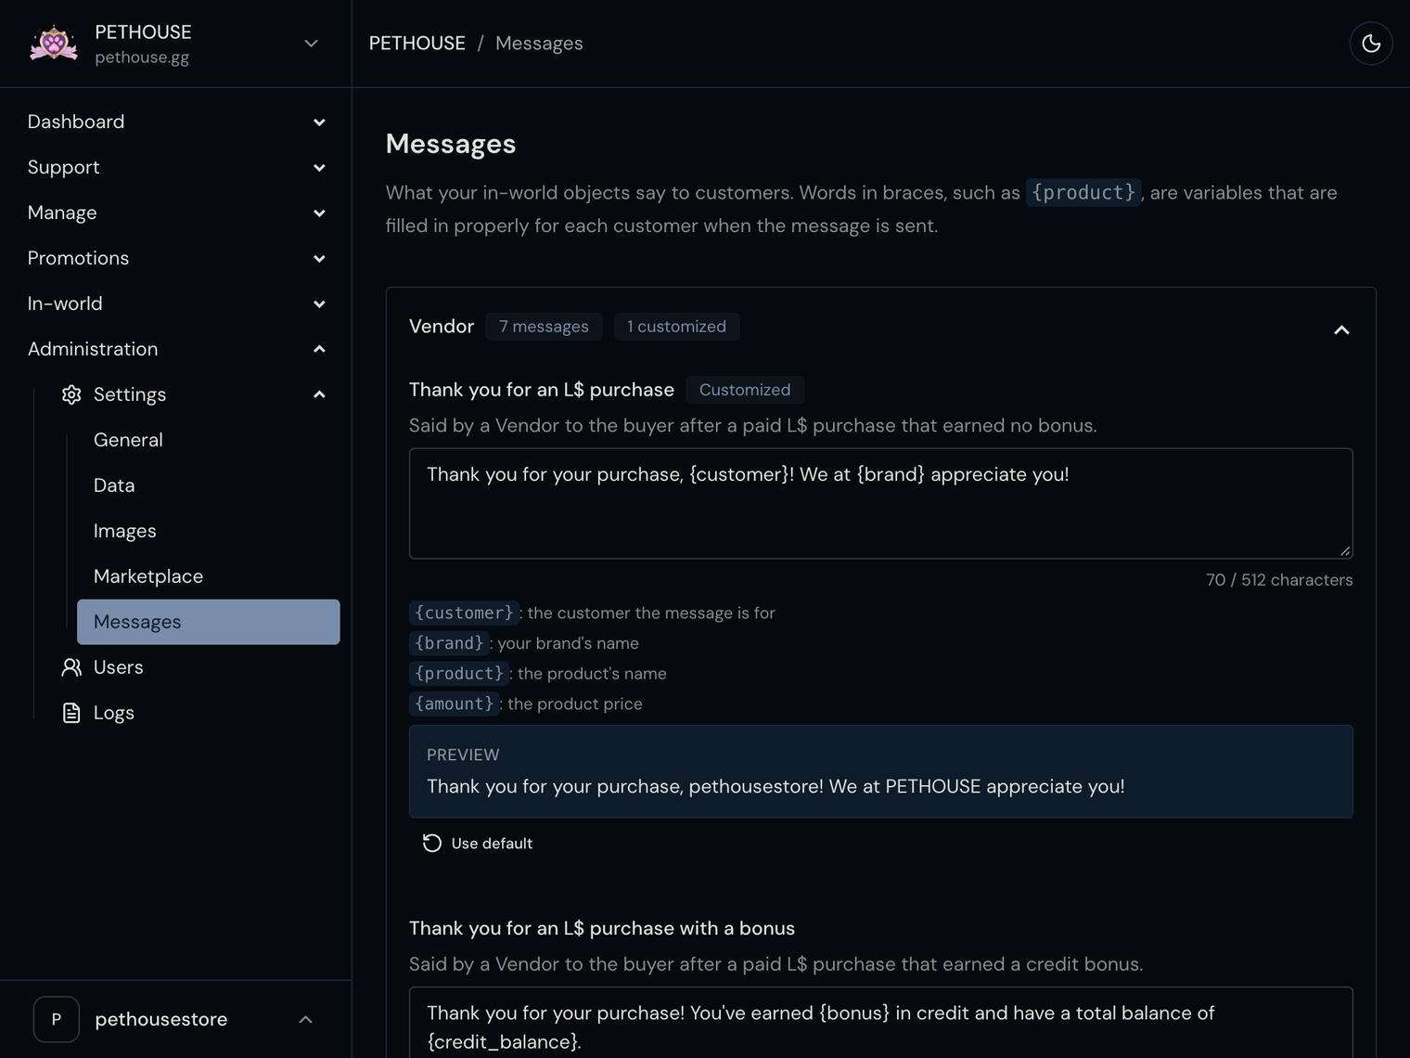Click the {amount} variable tag

click(455, 703)
